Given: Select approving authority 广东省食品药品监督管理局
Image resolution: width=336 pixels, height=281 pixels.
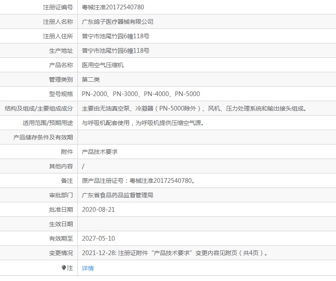Looking at the screenshot, I should click(117, 195).
